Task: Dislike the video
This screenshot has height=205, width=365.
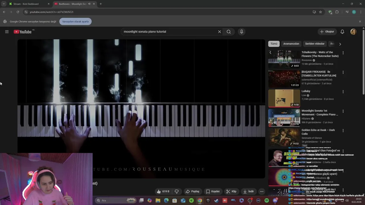Action: coord(177,191)
